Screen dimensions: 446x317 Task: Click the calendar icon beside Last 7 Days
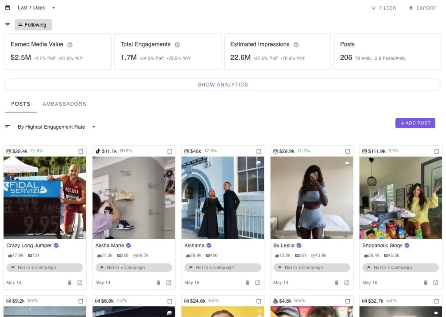7,8
